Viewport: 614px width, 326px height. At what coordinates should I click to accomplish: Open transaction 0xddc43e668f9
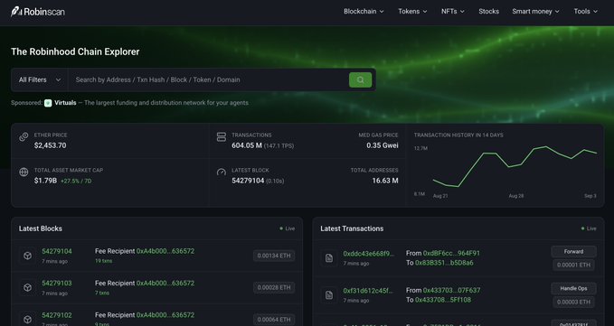point(369,254)
